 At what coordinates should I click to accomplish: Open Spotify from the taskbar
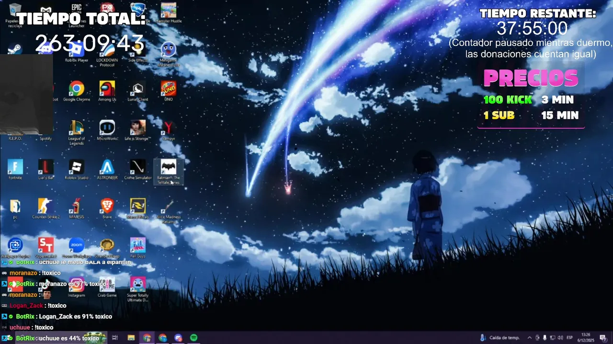click(193, 338)
